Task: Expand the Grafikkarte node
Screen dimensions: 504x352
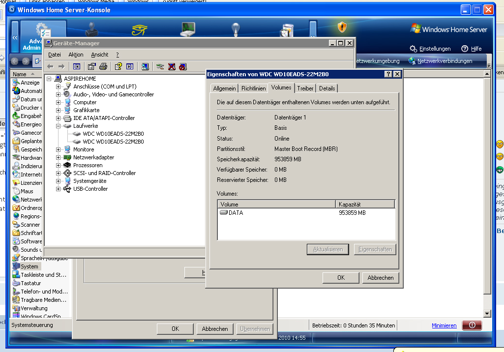Action: click(x=58, y=110)
